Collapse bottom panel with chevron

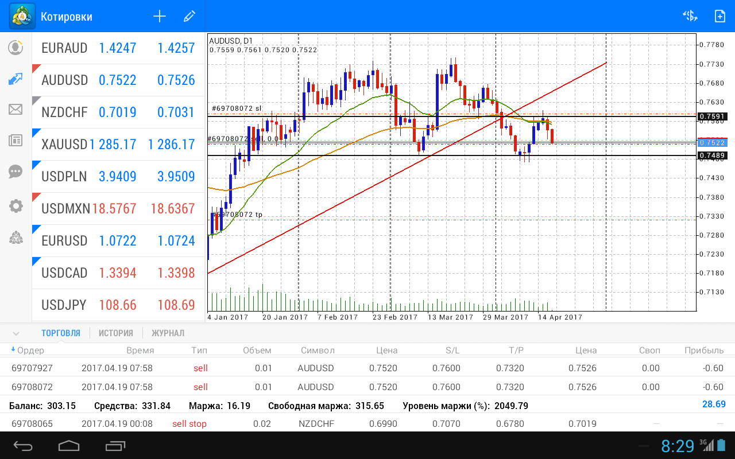pyautogui.click(x=16, y=333)
